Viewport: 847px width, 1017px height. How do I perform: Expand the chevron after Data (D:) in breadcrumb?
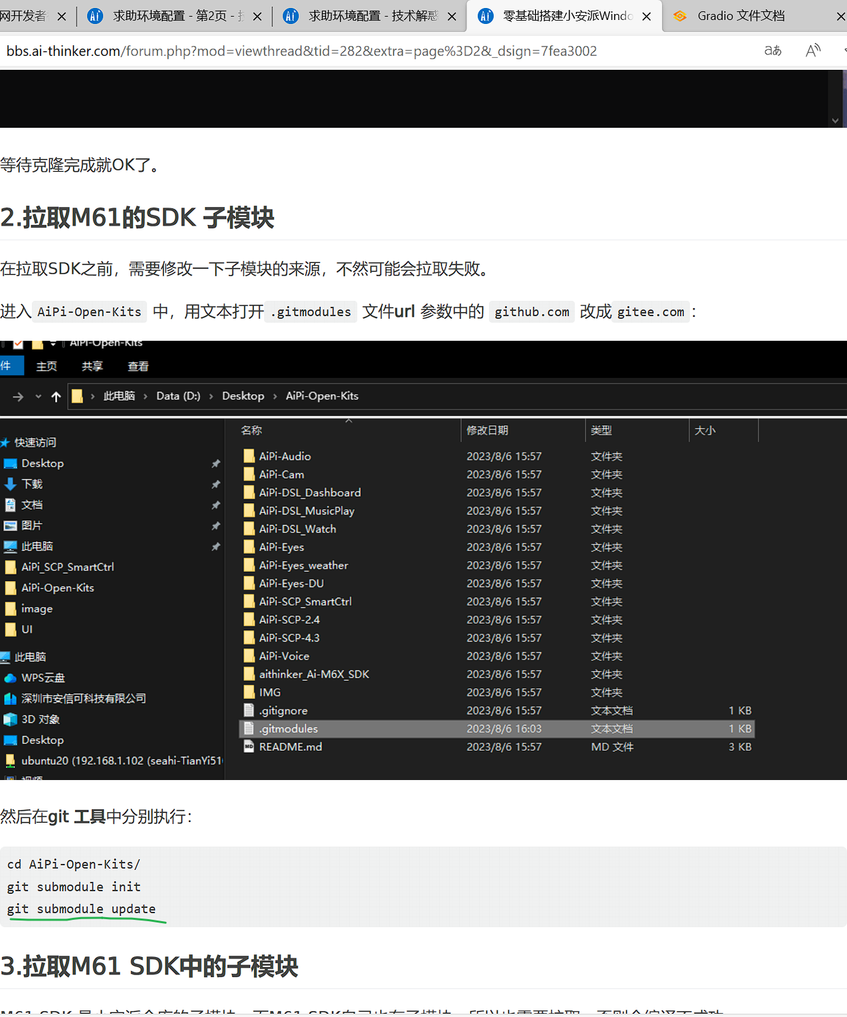tap(211, 397)
